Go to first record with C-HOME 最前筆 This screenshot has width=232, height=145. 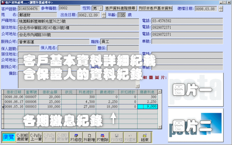click(x=22, y=137)
